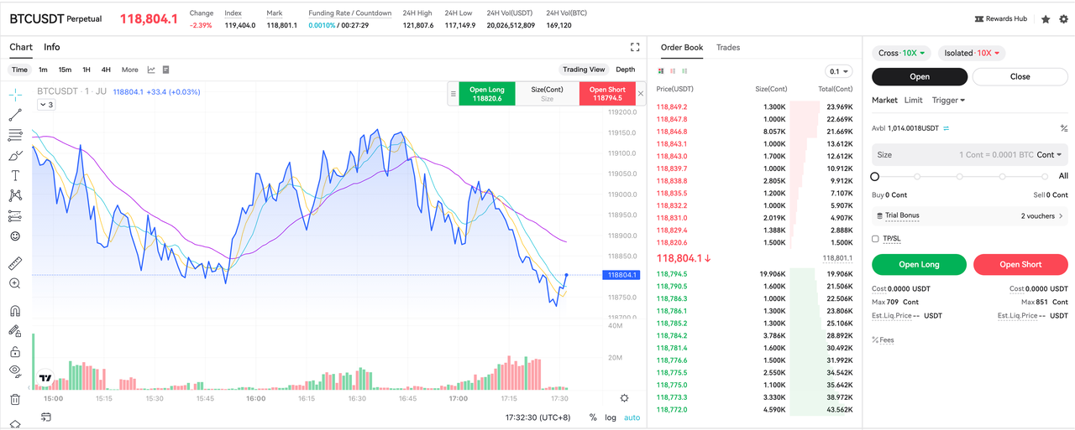Show buy orders only view
Viewport: 1075px width, 430px height.
tap(684, 71)
